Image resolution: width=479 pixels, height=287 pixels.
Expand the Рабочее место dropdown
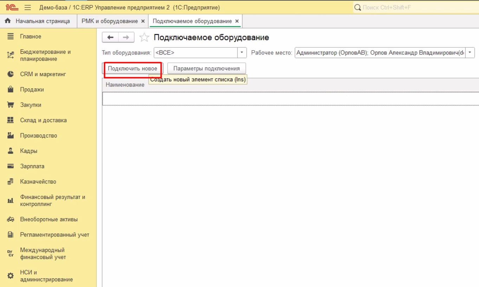[x=470, y=53]
